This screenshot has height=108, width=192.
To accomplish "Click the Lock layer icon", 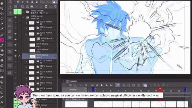I will pyautogui.click(x=32, y=2).
